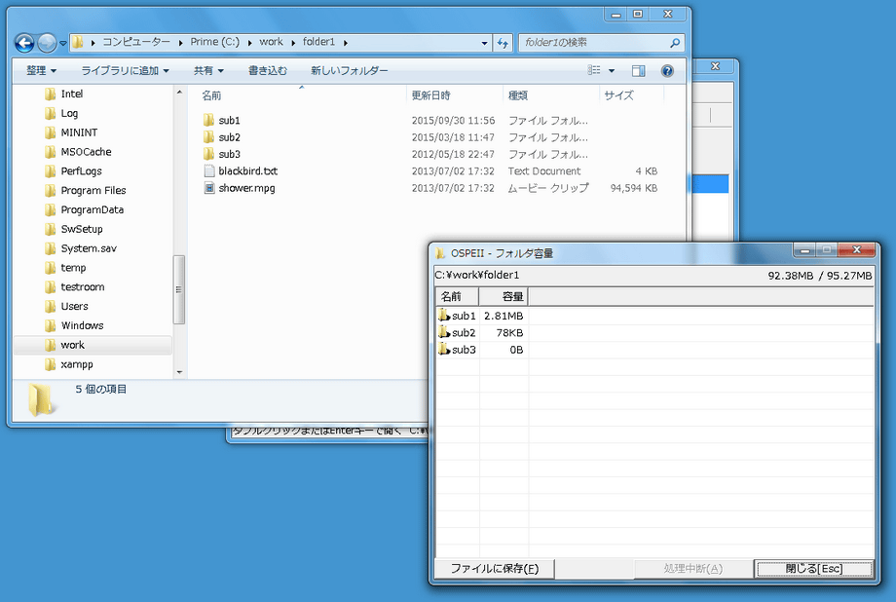Select the shower.mpg movie file icon
This screenshot has height=602, width=896.
208,188
